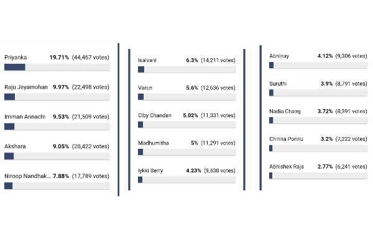Select the Varun contestant name
Image resolution: width=373 pixels, height=248 pixels.
[x=145, y=87]
